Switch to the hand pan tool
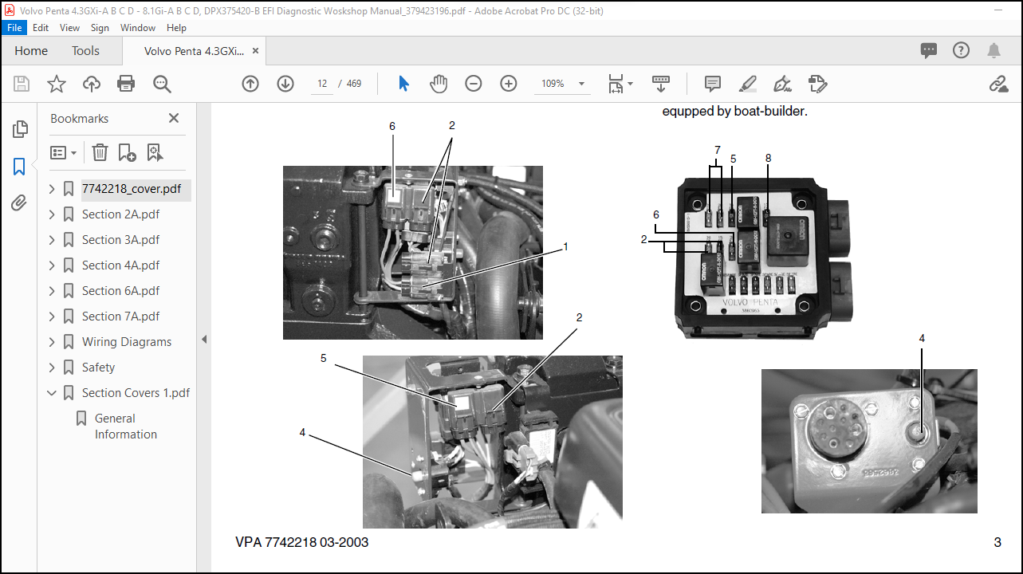The height and width of the screenshot is (574, 1023). (x=439, y=84)
